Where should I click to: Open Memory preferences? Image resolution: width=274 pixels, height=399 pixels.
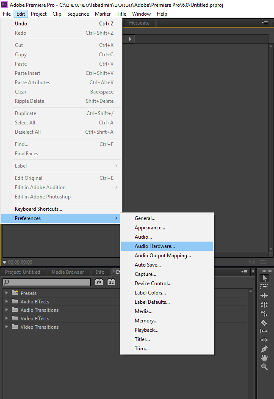[x=167, y=321]
